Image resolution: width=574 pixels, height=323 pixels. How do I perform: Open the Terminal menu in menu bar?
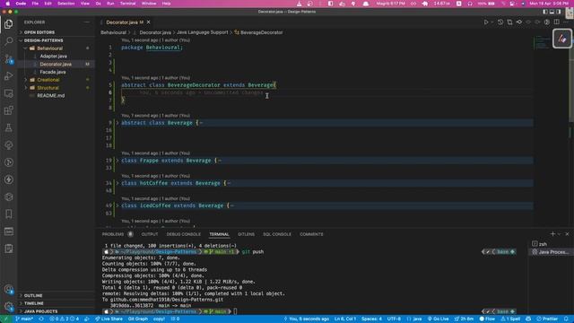click(x=127, y=4)
